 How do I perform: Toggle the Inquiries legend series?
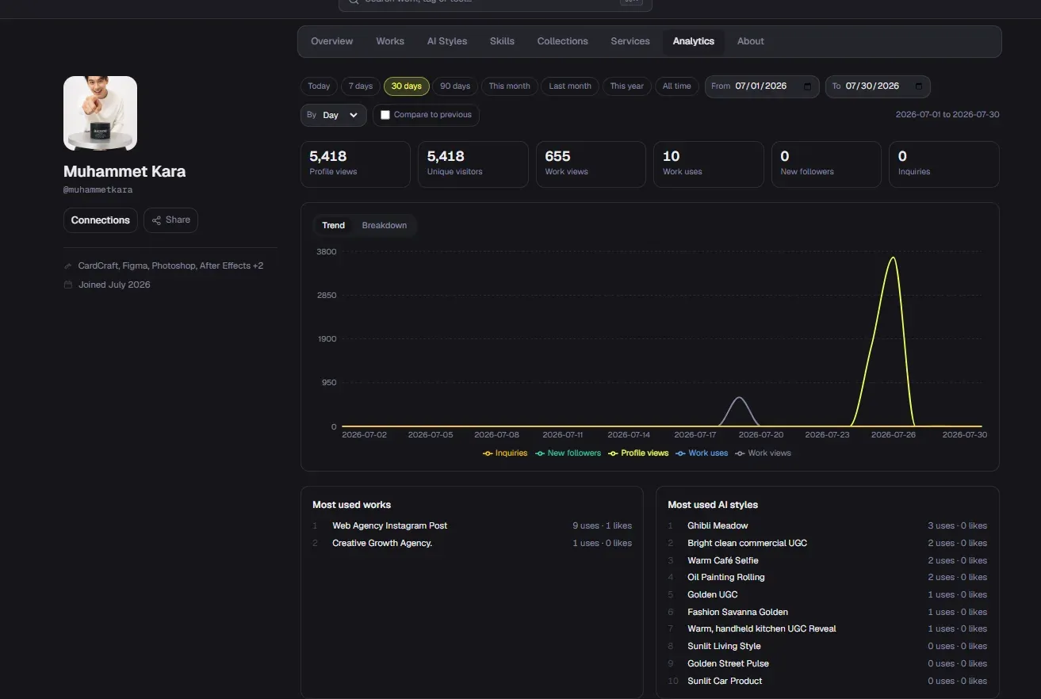coord(505,453)
